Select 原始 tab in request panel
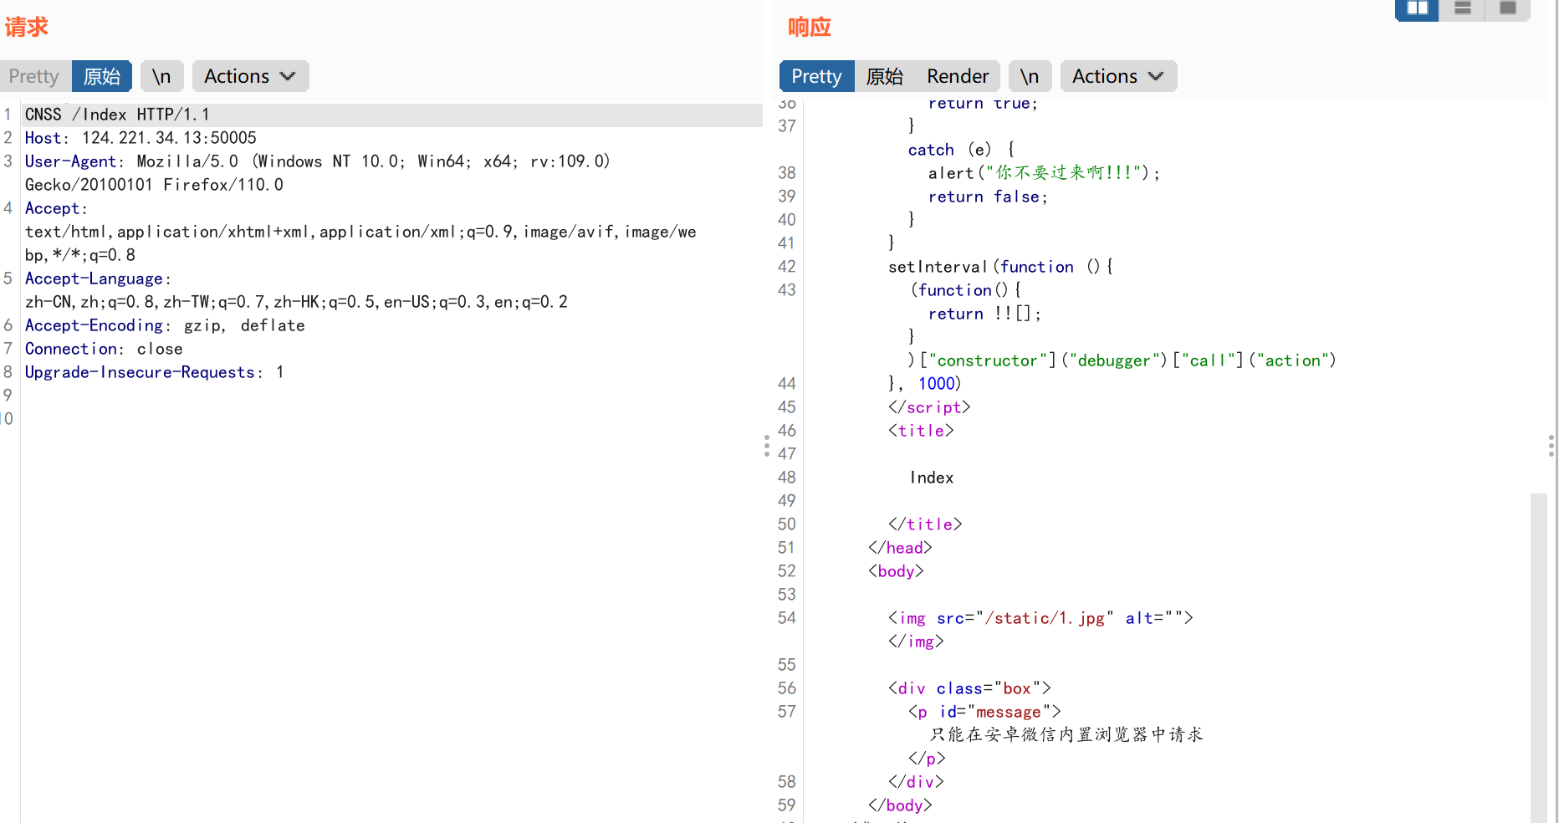 (x=102, y=76)
